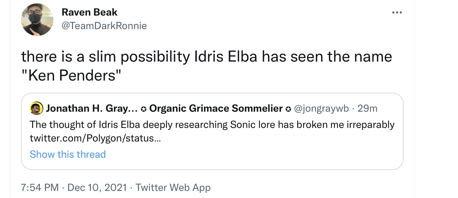The height and width of the screenshot is (198, 458).
Task: Open the Twitter Web App source label
Action: [x=173, y=188]
